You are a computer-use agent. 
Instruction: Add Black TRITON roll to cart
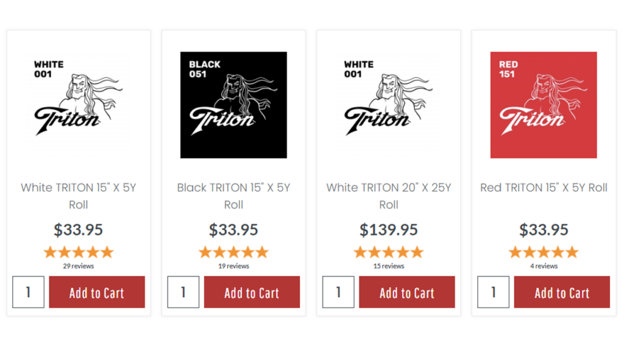[252, 292]
